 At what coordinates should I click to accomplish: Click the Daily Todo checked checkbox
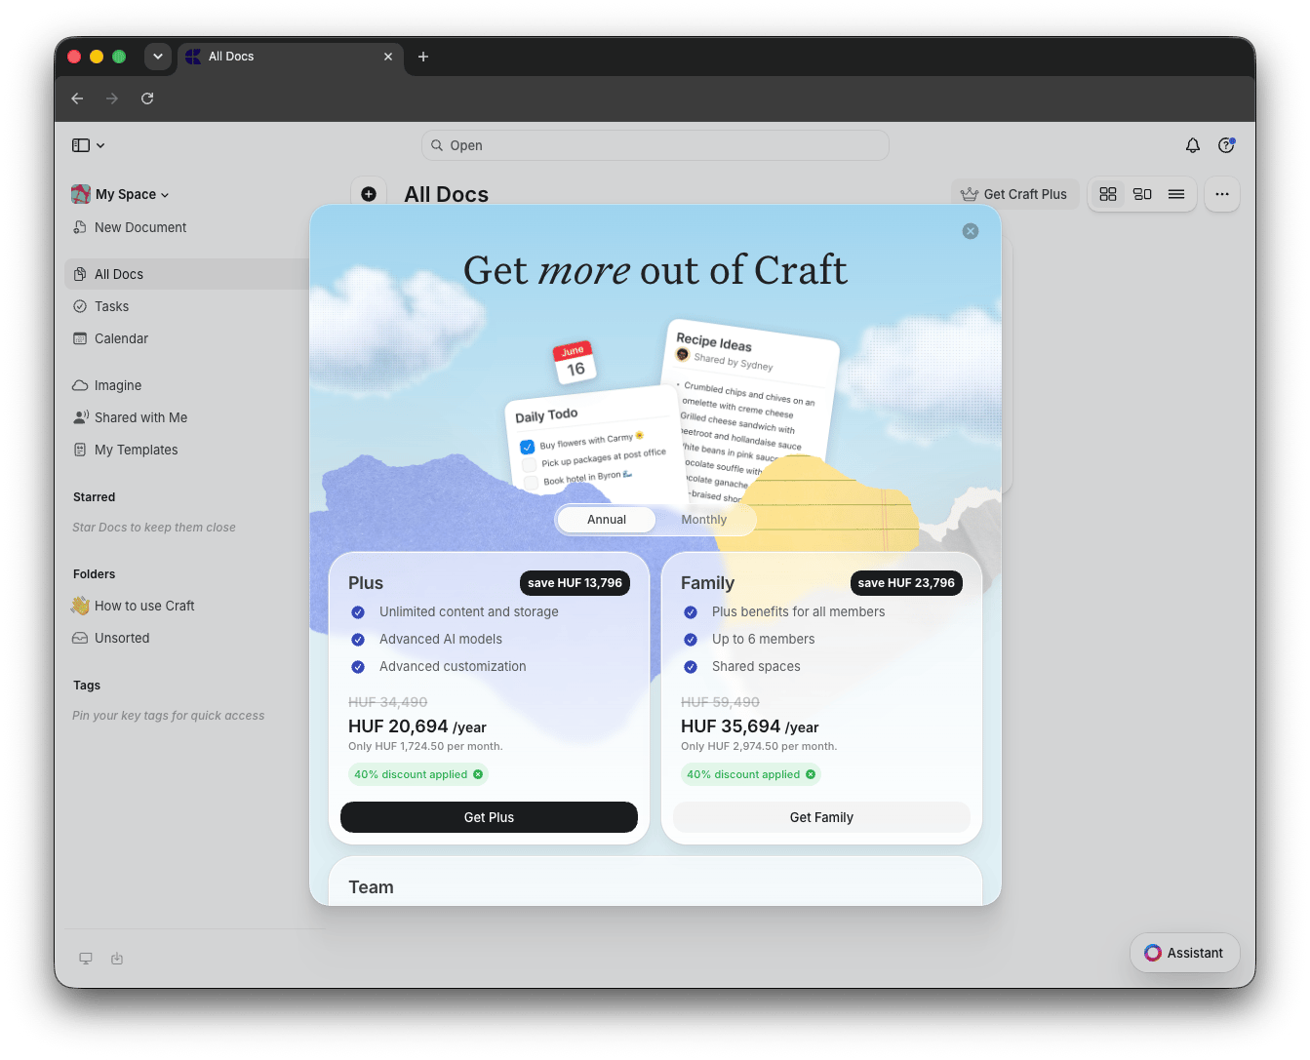[x=527, y=447]
